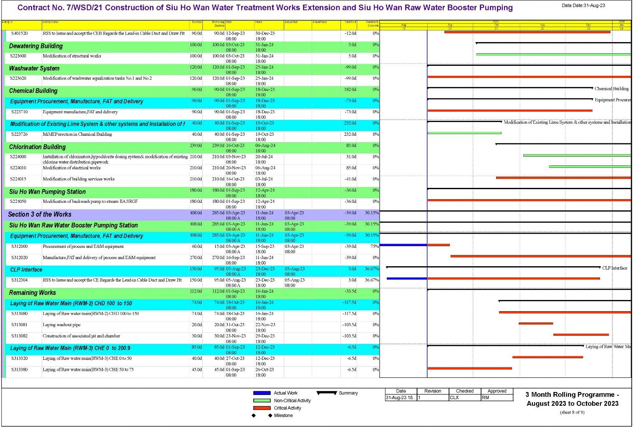Click the Sep month header in timescale
The height and width of the screenshot is (427, 633).
[x=450, y=25]
